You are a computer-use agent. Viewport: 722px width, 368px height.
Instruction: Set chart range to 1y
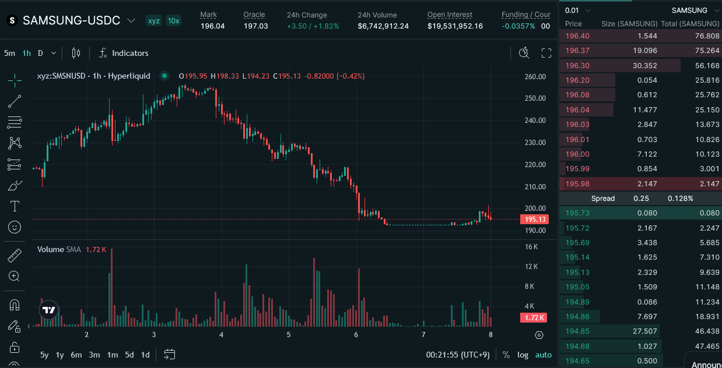click(59, 355)
